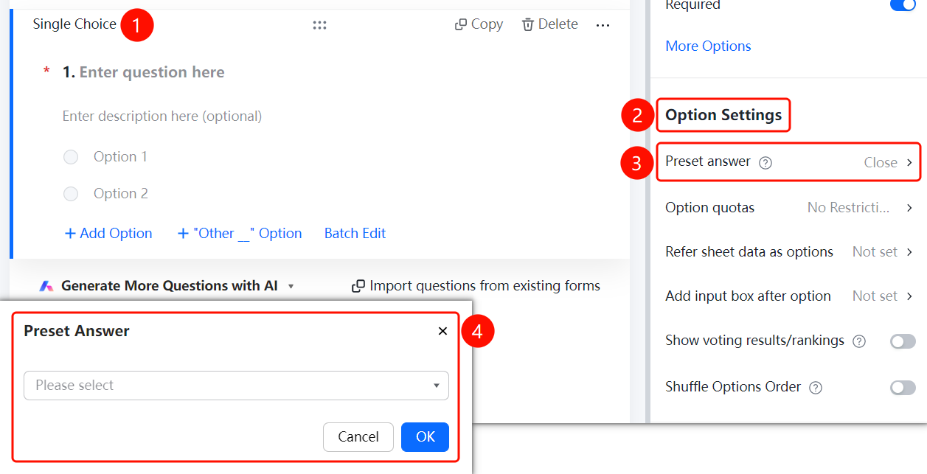This screenshot has width=927, height=474.
Task: Close the Preset Answer dialog with X
Action: tap(442, 331)
